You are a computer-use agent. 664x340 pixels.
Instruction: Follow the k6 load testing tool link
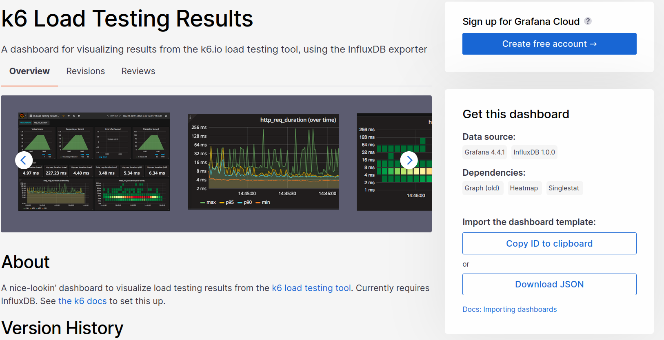(311, 288)
